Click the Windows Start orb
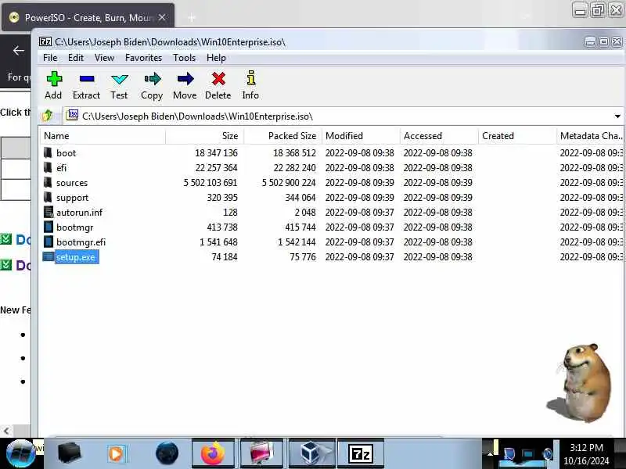 [20, 453]
